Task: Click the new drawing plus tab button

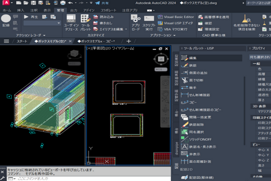Action: coord(128,41)
